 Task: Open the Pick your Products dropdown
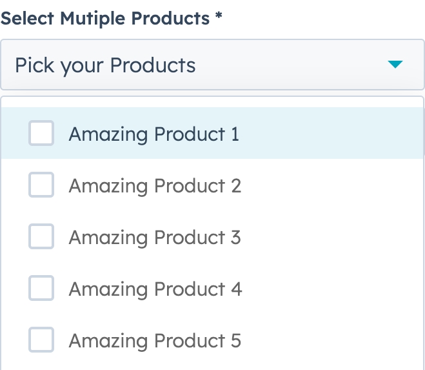pos(212,65)
